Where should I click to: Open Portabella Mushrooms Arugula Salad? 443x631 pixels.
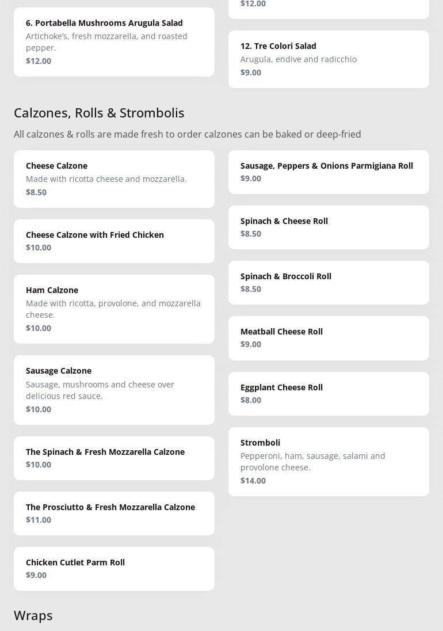click(114, 41)
